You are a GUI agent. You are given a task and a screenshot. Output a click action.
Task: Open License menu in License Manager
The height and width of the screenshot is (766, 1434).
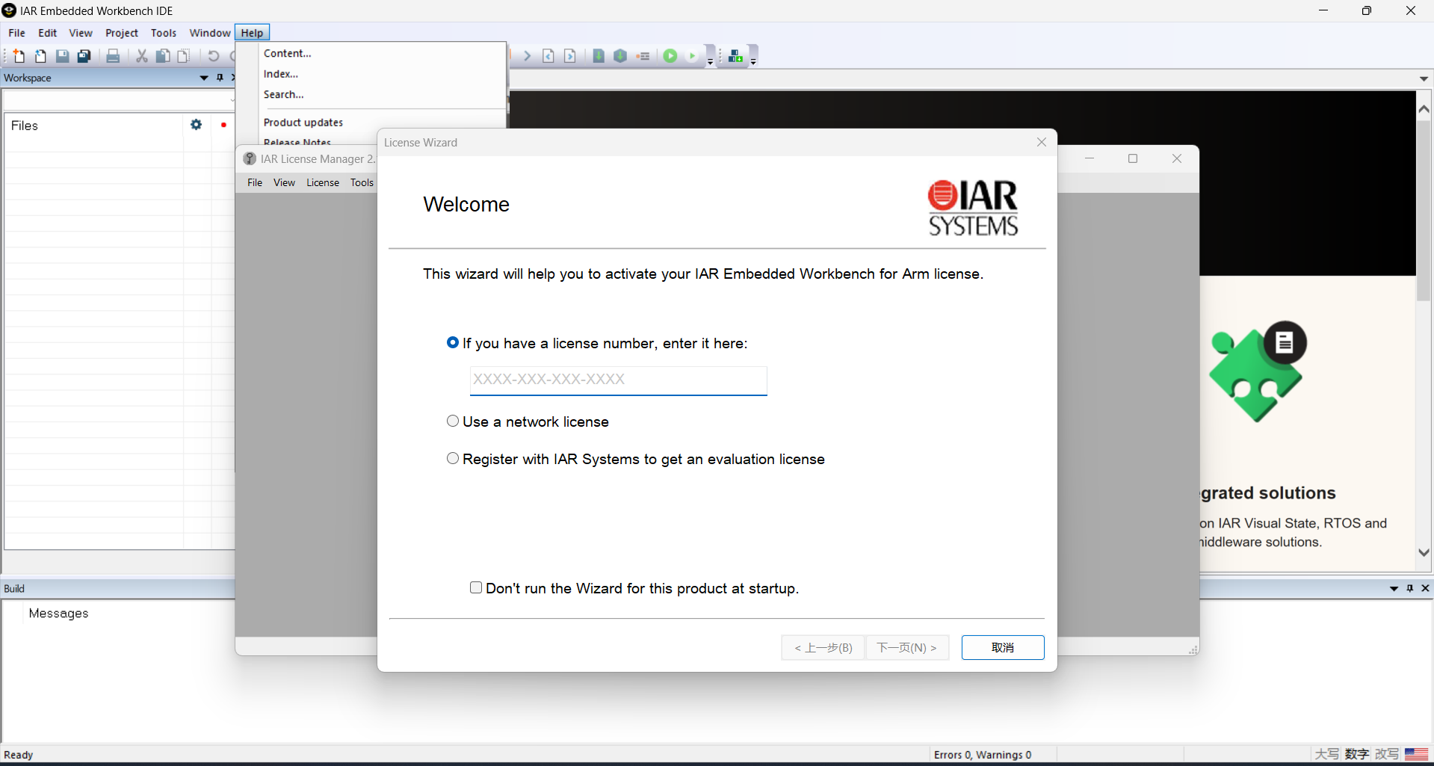point(323,182)
